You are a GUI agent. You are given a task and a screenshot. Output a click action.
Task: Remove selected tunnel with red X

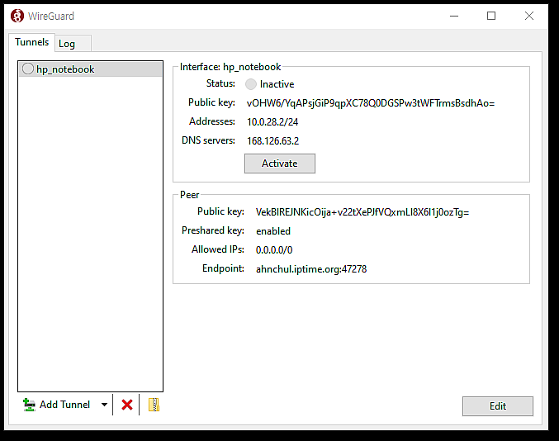click(127, 405)
